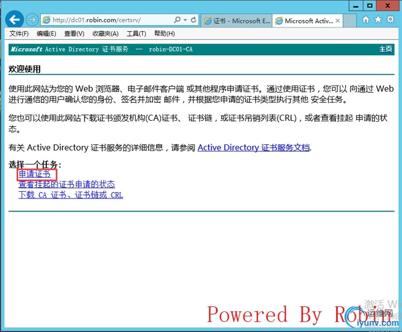The image size is (402, 332).
Task: Click the Home icon in browser toolbar
Action: point(366,20)
